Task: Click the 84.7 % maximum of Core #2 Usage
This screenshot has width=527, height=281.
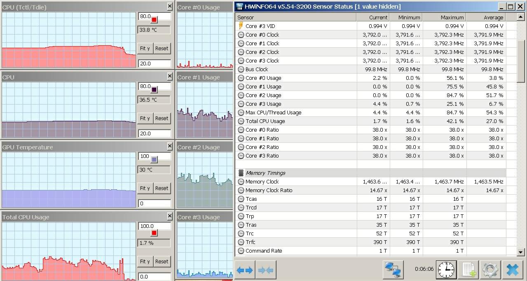Action: tap(455, 95)
